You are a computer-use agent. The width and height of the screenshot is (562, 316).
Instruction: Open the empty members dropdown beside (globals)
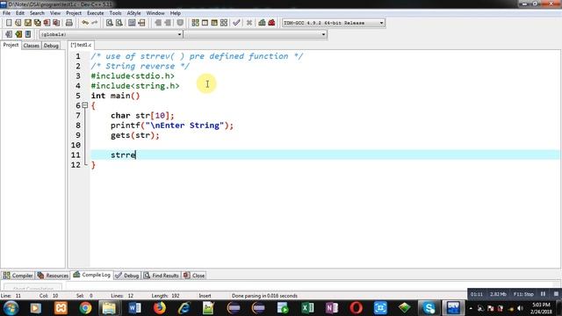(x=256, y=34)
